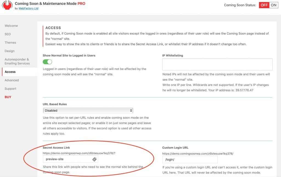Toggle Show Normal Site to Logged in Users

coord(47,62)
